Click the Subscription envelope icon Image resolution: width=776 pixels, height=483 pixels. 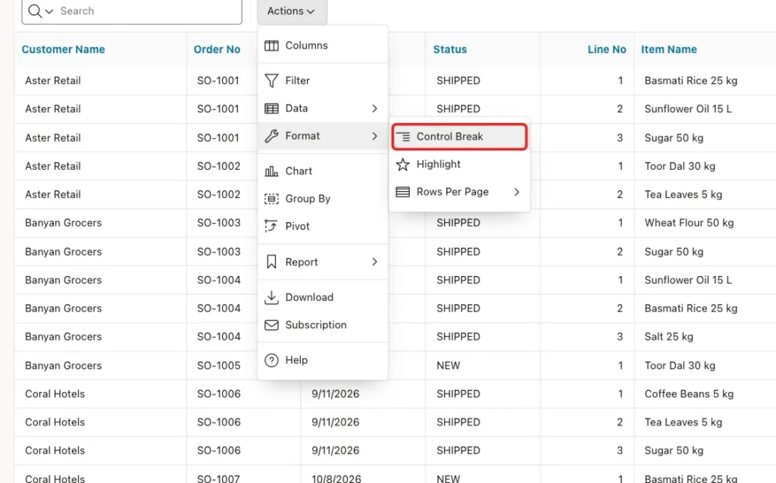[271, 325]
